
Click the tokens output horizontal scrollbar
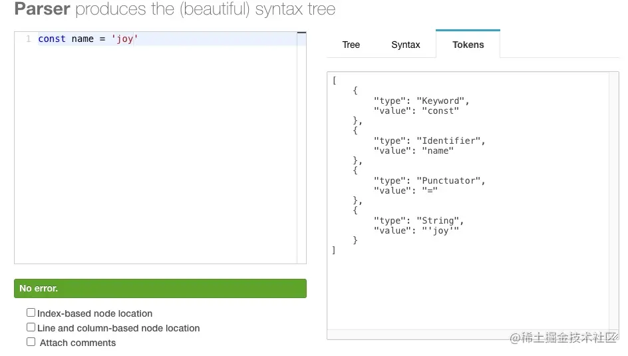[x=466, y=334]
